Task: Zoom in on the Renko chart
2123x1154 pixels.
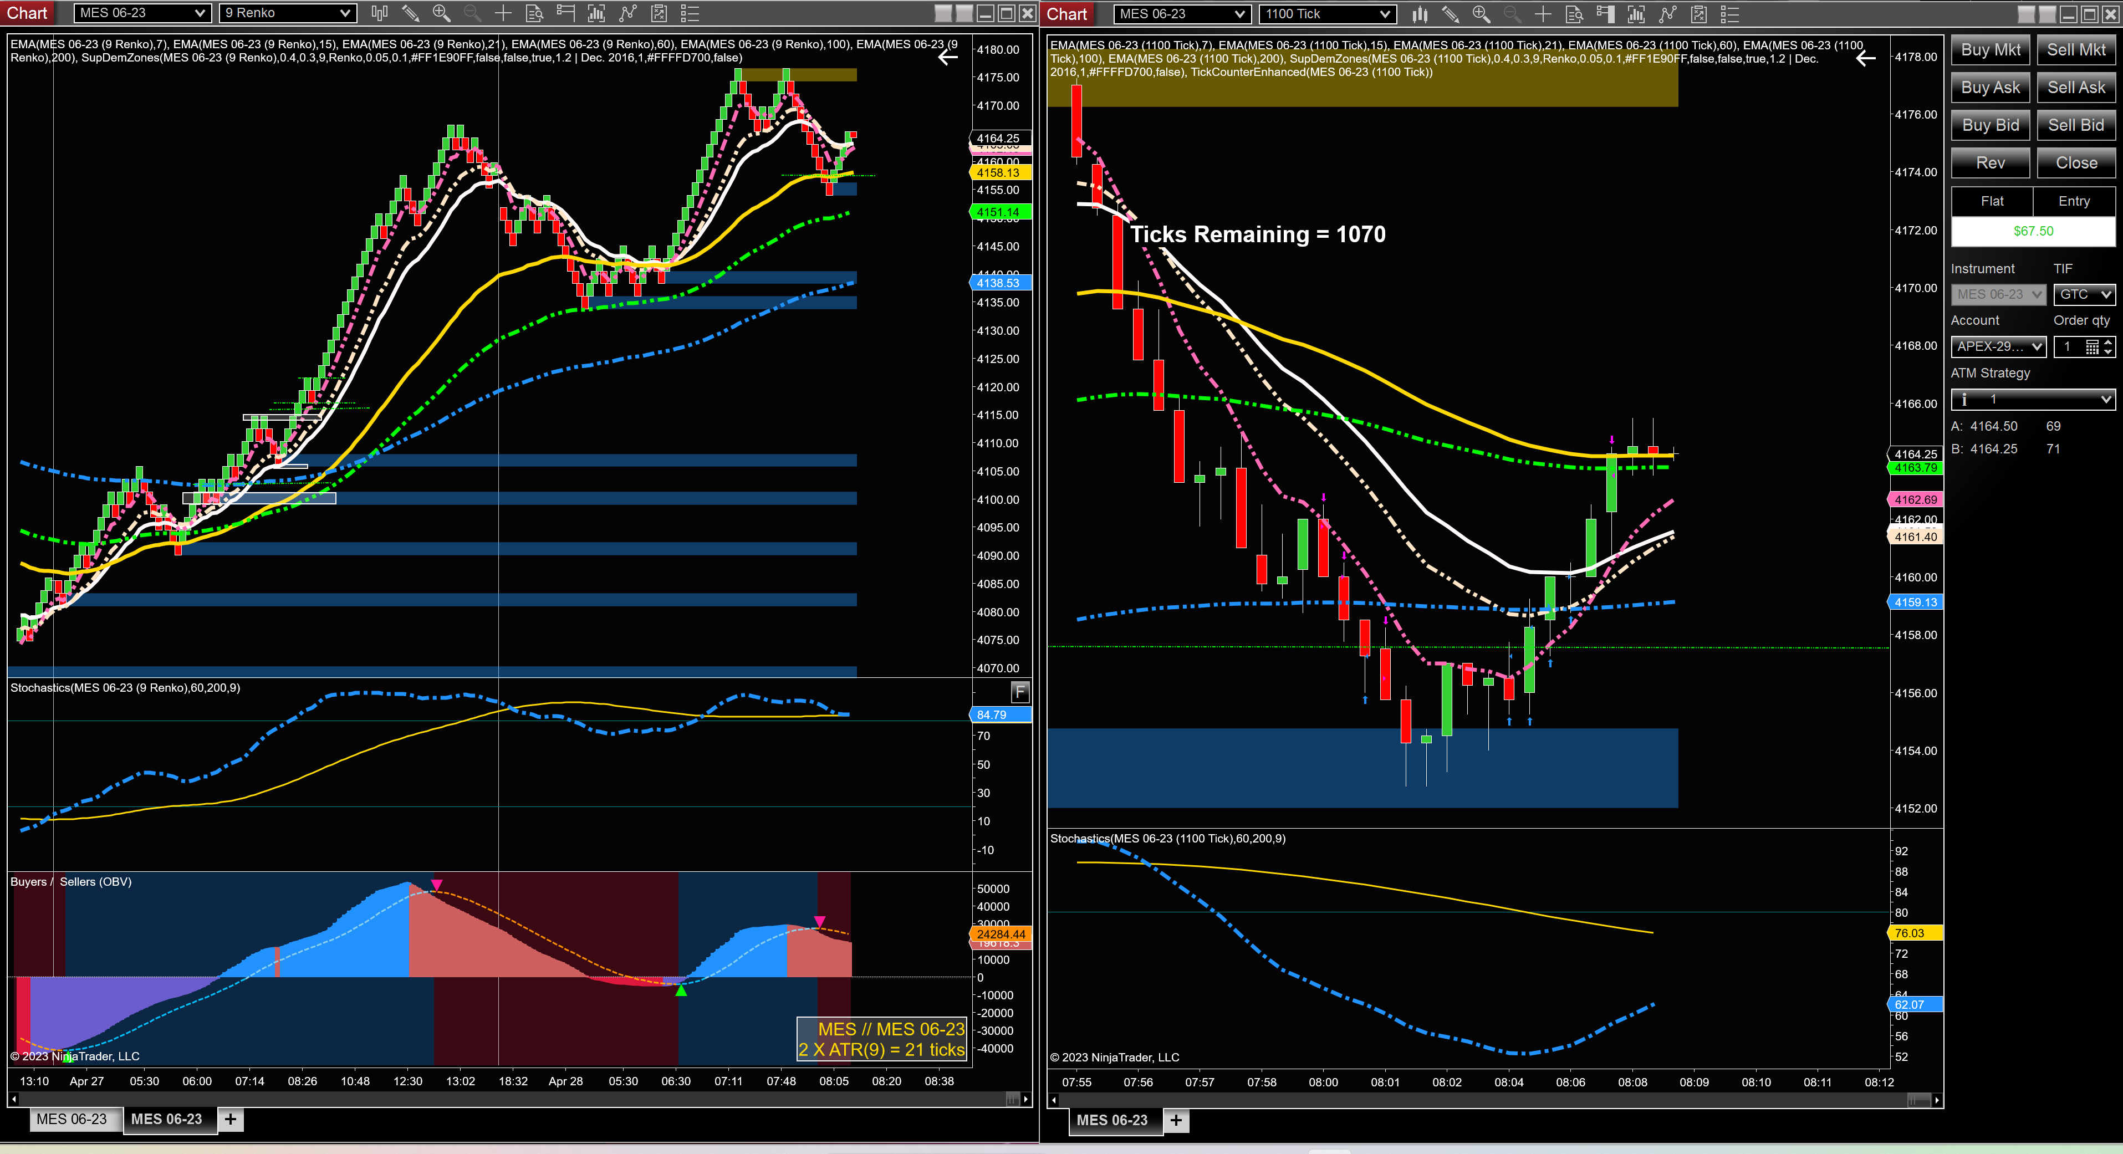Action: pos(441,13)
